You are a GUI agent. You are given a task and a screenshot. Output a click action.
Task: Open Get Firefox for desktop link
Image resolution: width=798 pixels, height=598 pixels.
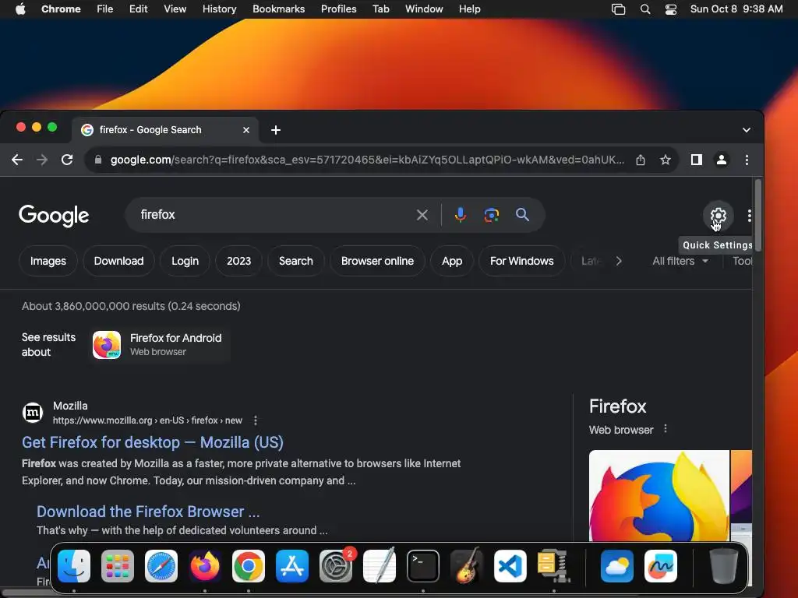click(x=153, y=442)
